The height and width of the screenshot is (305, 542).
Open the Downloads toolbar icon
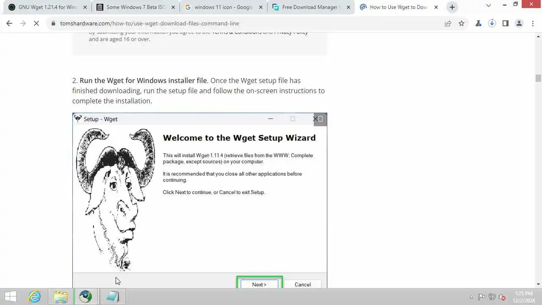pyautogui.click(x=492, y=24)
